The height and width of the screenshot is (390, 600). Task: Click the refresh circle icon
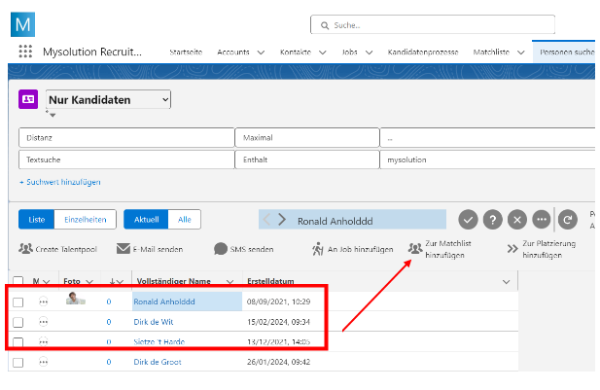click(568, 219)
